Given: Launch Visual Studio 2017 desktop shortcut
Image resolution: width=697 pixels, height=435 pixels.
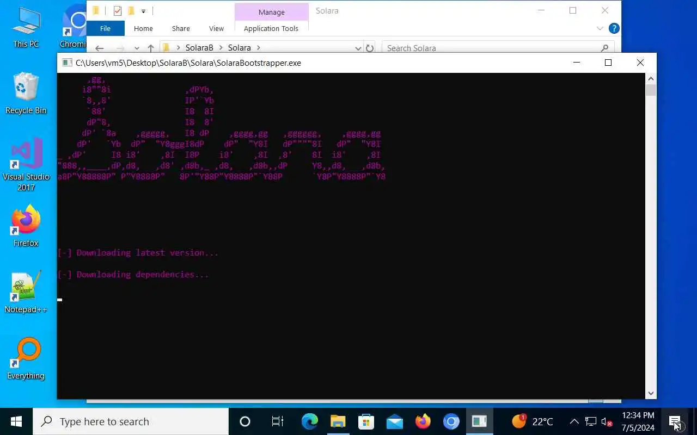Looking at the screenshot, I should click(26, 165).
